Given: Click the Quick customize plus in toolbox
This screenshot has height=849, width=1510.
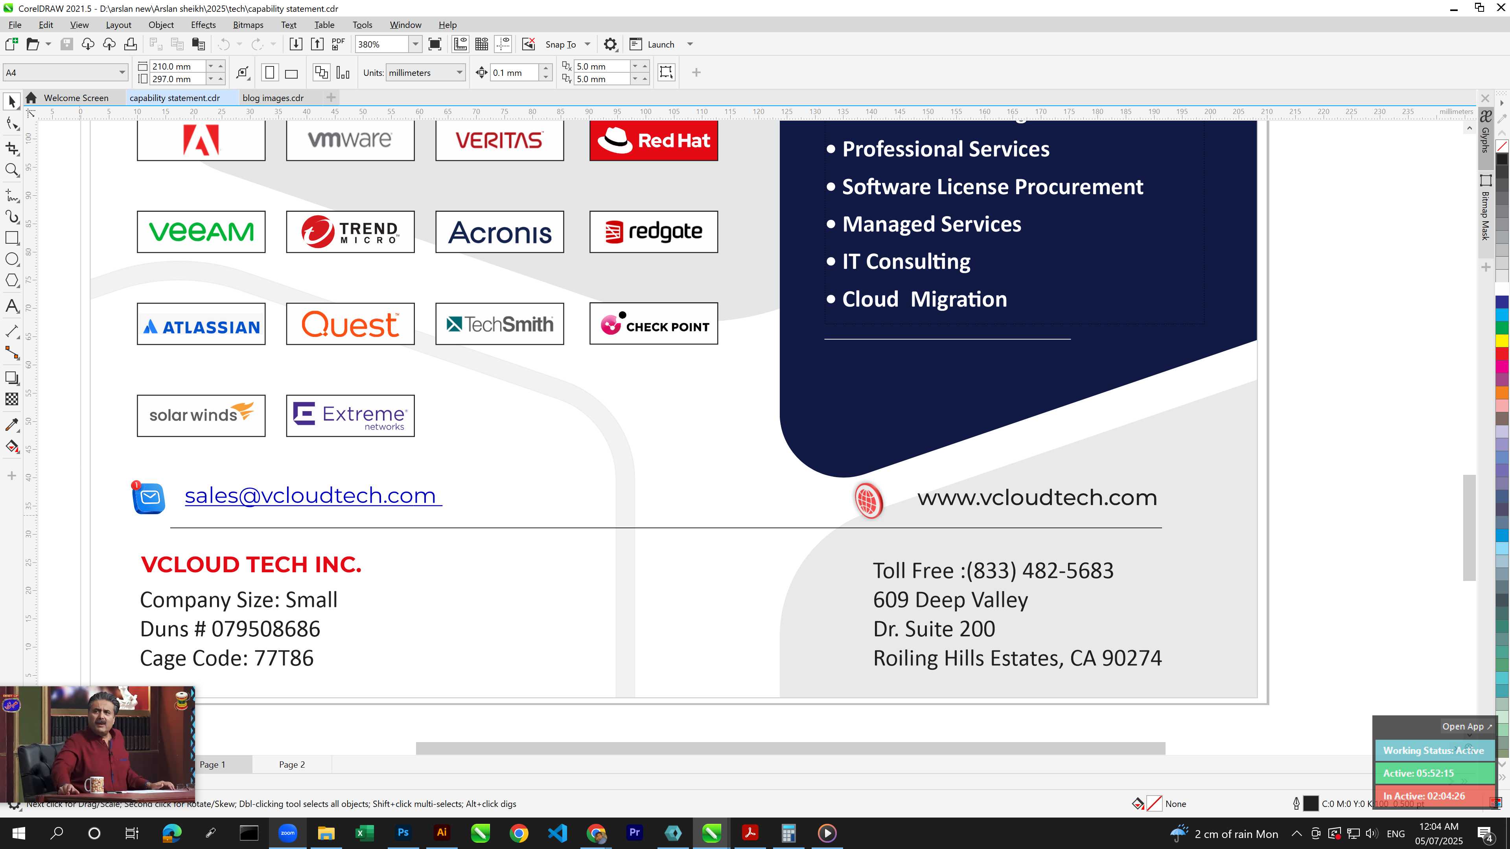Looking at the screenshot, I should tap(12, 476).
